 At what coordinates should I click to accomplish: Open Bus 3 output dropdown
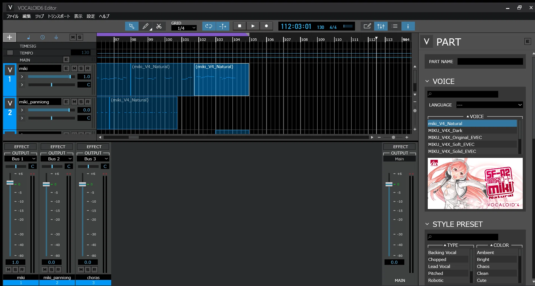point(93,159)
